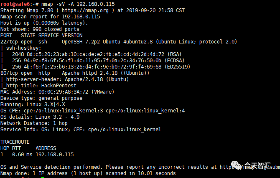
Task: Click the 22/tcp open ssh line
Action: (119, 42)
